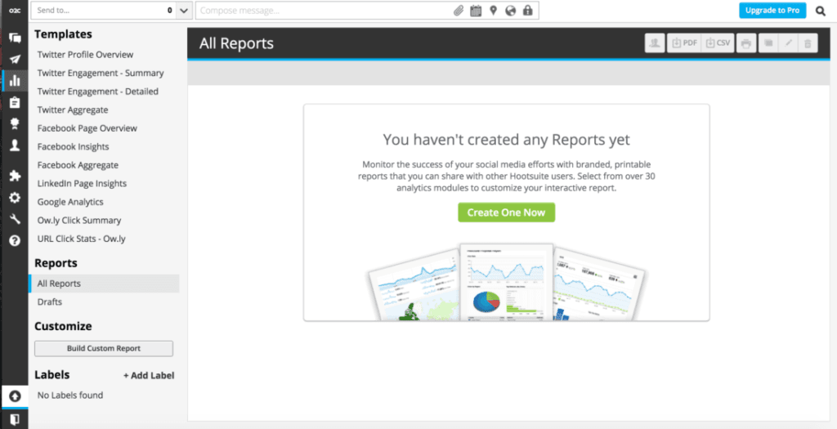Add location with the map pin icon
This screenshot has width=837, height=429.
click(493, 11)
